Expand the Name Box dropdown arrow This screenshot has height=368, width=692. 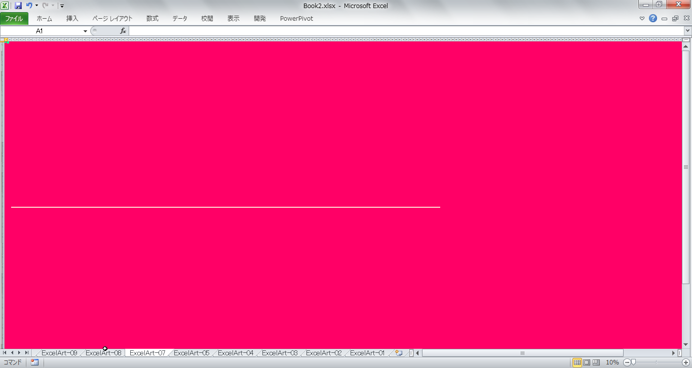click(85, 31)
